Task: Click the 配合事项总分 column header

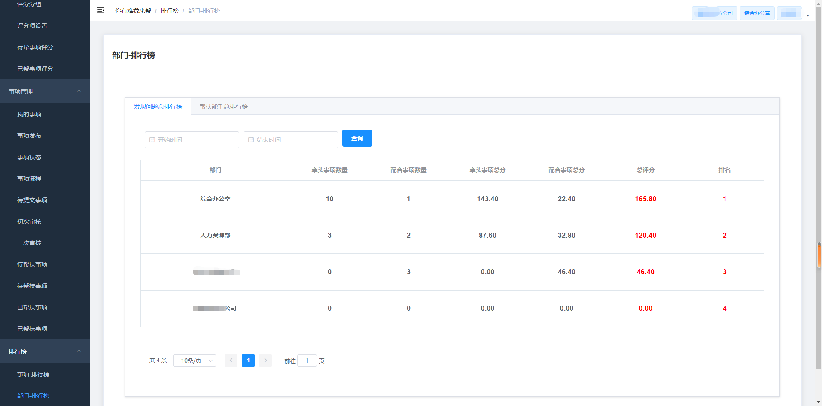Action: [566, 170]
